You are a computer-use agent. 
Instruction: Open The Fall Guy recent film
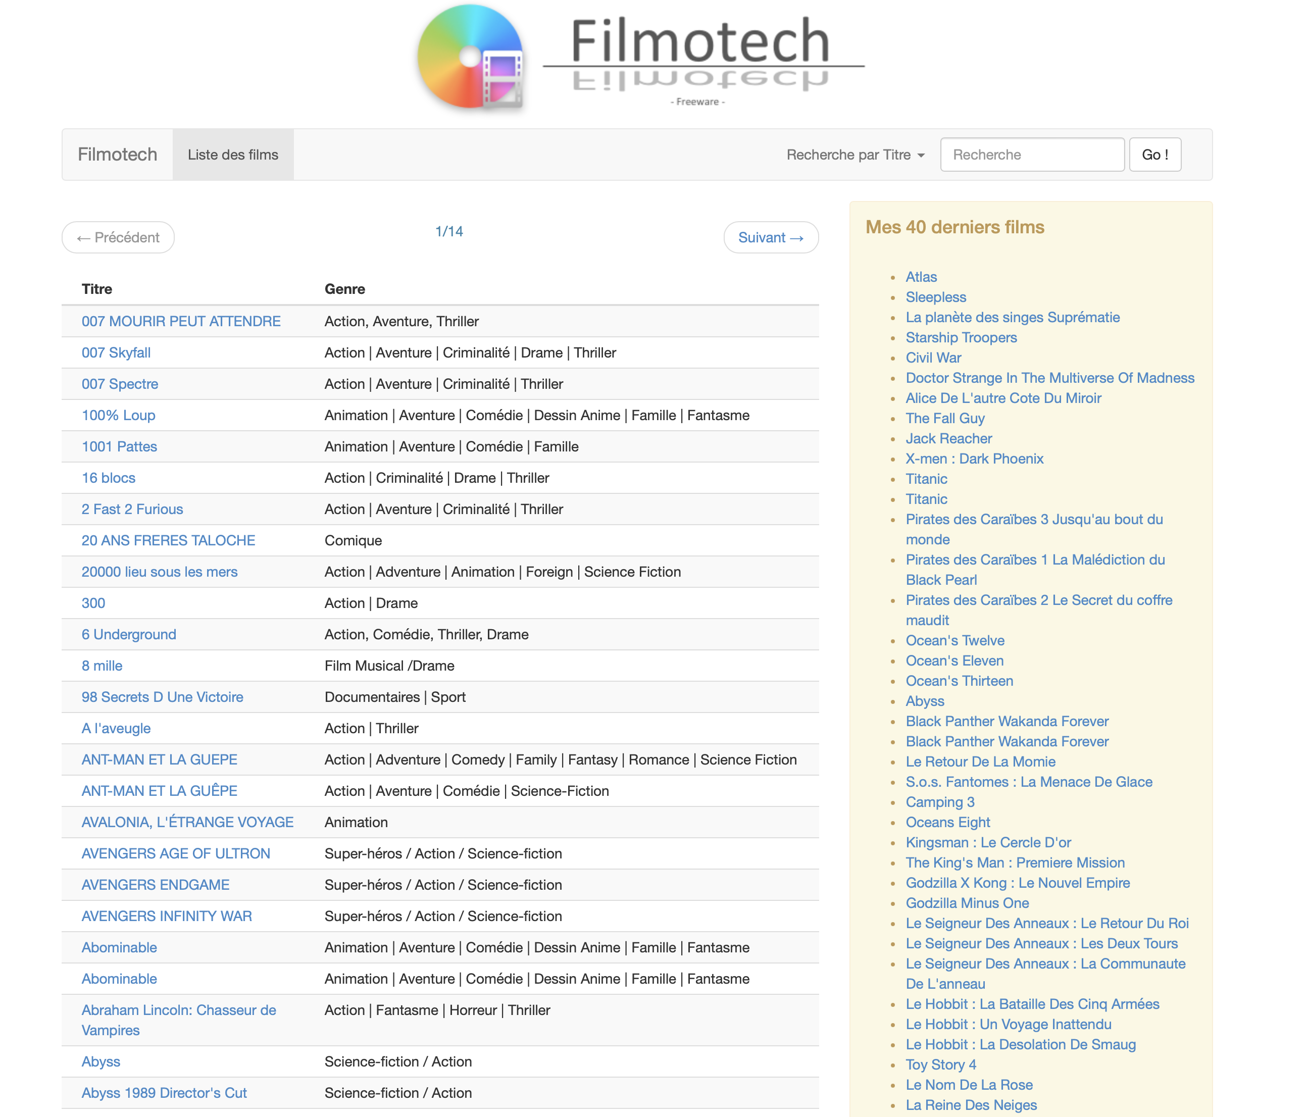[x=944, y=419]
